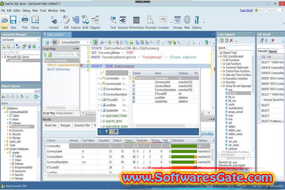The height and width of the screenshot is (190, 285).
Task: Check the CurrencyName checkbox in completion list
Action: pos(101,89)
